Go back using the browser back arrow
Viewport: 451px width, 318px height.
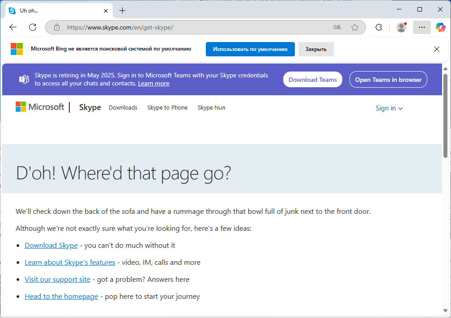tap(13, 27)
